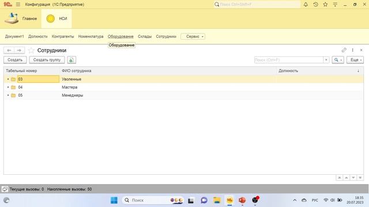Click the 1C taskbar icon
Image resolution: width=369 pixels, height=207 pixels.
pyautogui.click(x=229, y=200)
